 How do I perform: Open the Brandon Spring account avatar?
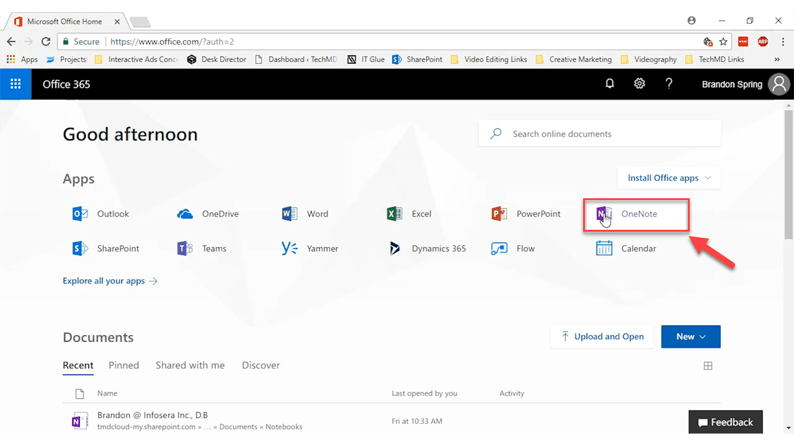778,84
